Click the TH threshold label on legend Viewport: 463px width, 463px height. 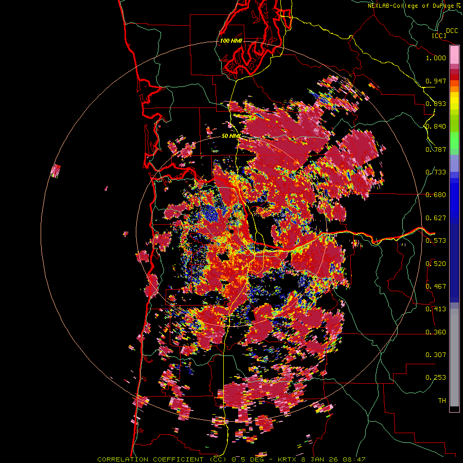pyautogui.click(x=442, y=401)
